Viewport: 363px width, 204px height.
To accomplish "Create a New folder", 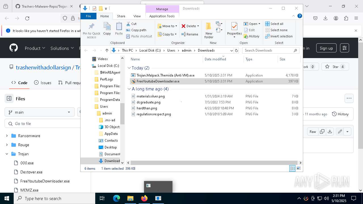I will click(x=209, y=30).
